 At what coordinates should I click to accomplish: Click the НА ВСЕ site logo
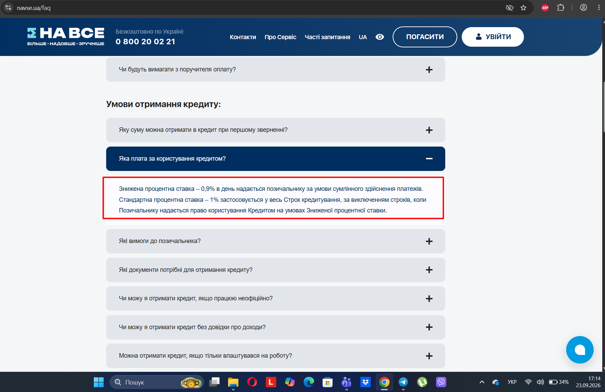point(66,36)
